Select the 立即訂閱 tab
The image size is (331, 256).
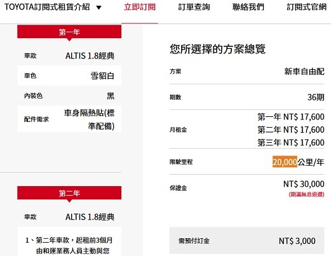point(140,7)
